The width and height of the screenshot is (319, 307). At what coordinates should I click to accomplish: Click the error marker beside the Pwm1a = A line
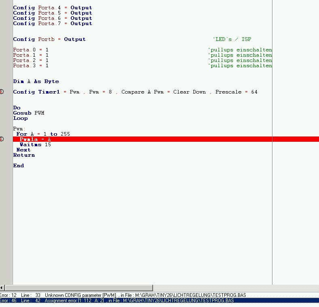click(2, 139)
